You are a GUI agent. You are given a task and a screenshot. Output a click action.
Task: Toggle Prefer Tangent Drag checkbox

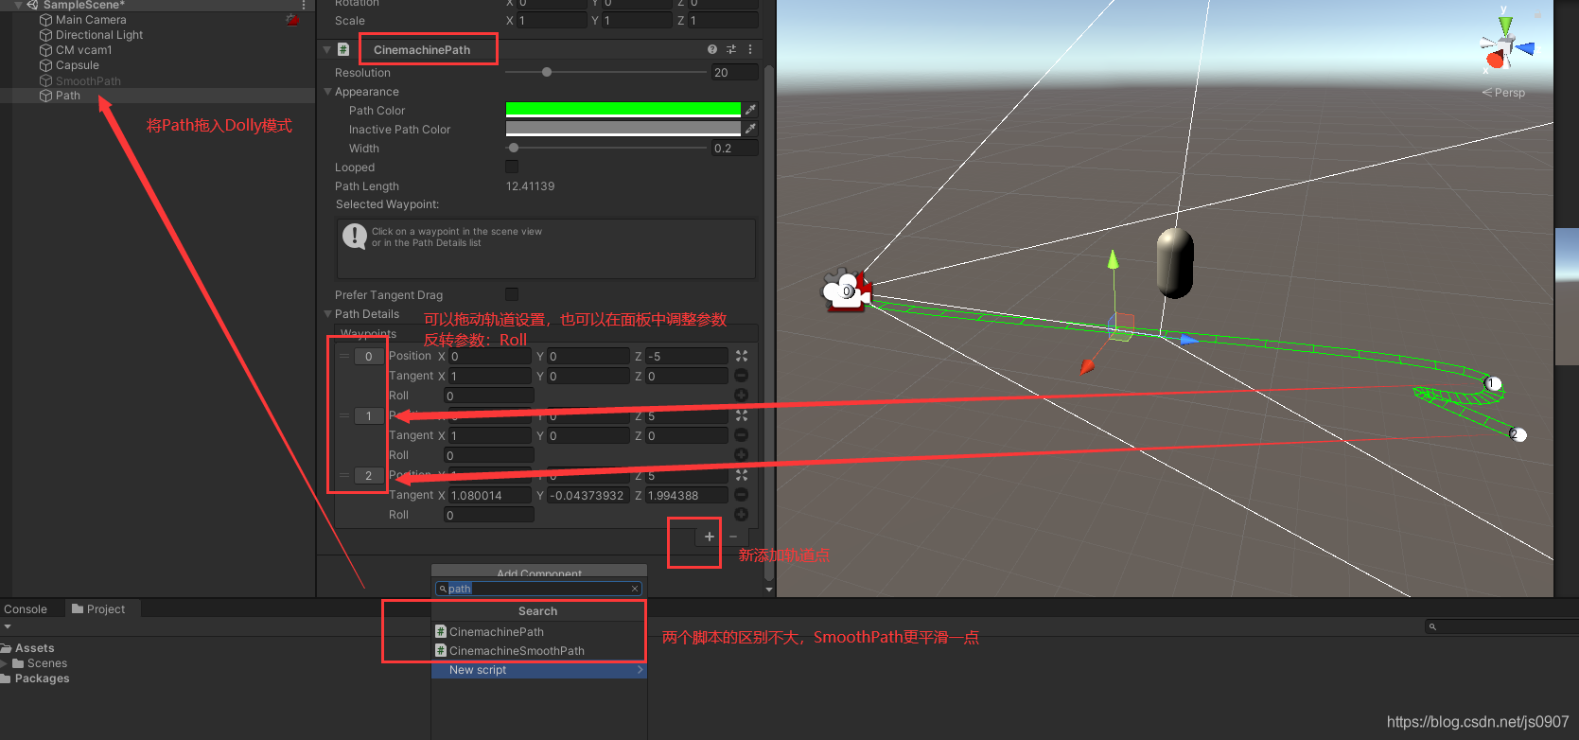(x=512, y=294)
